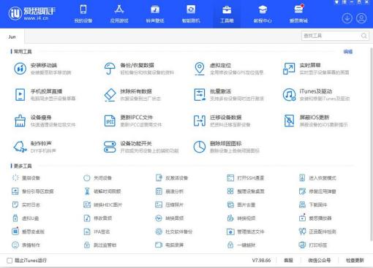Open 跳过监管锁 (Skip Supervision Lock)
The width and height of the screenshot is (373, 268).
click(100, 245)
